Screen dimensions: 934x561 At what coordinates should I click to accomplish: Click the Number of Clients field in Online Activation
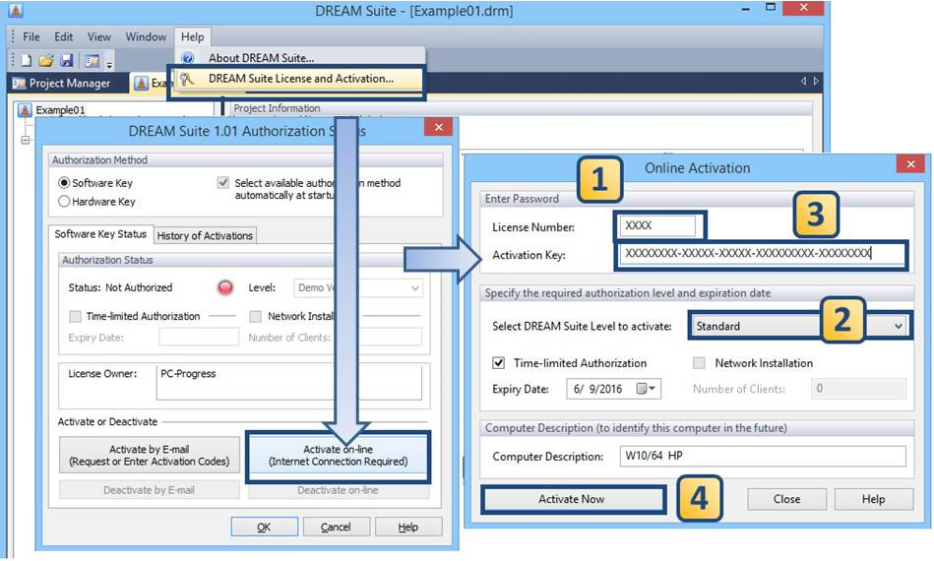[858, 389]
